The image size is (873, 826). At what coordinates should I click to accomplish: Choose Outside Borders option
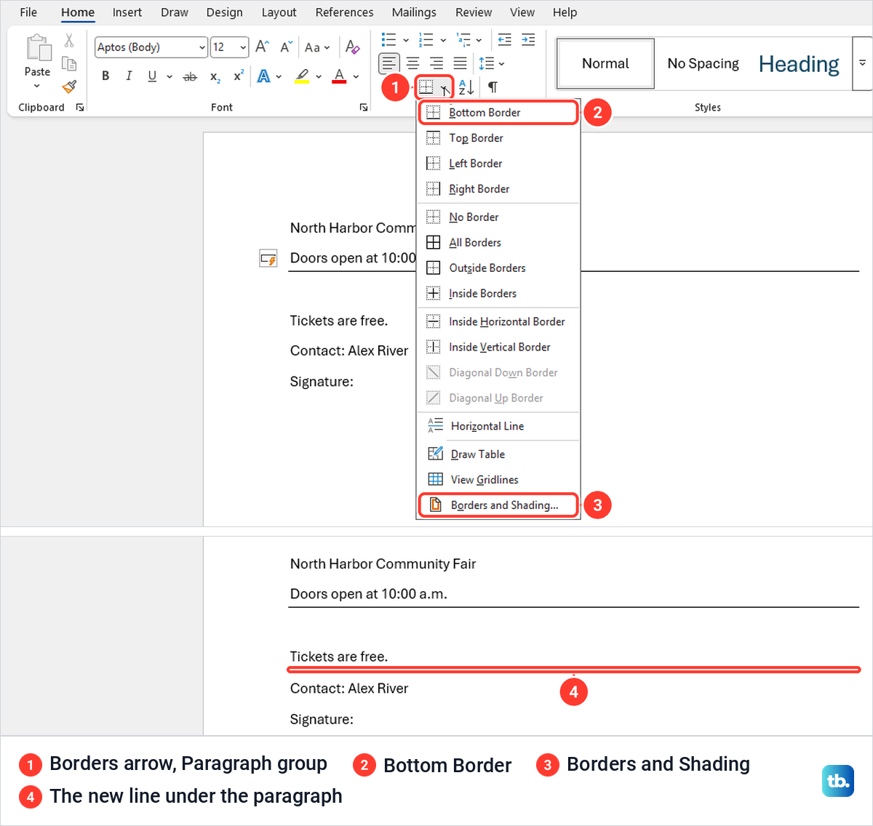click(x=498, y=268)
